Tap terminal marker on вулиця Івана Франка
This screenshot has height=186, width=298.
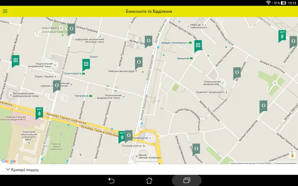click(x=16, y=61)
